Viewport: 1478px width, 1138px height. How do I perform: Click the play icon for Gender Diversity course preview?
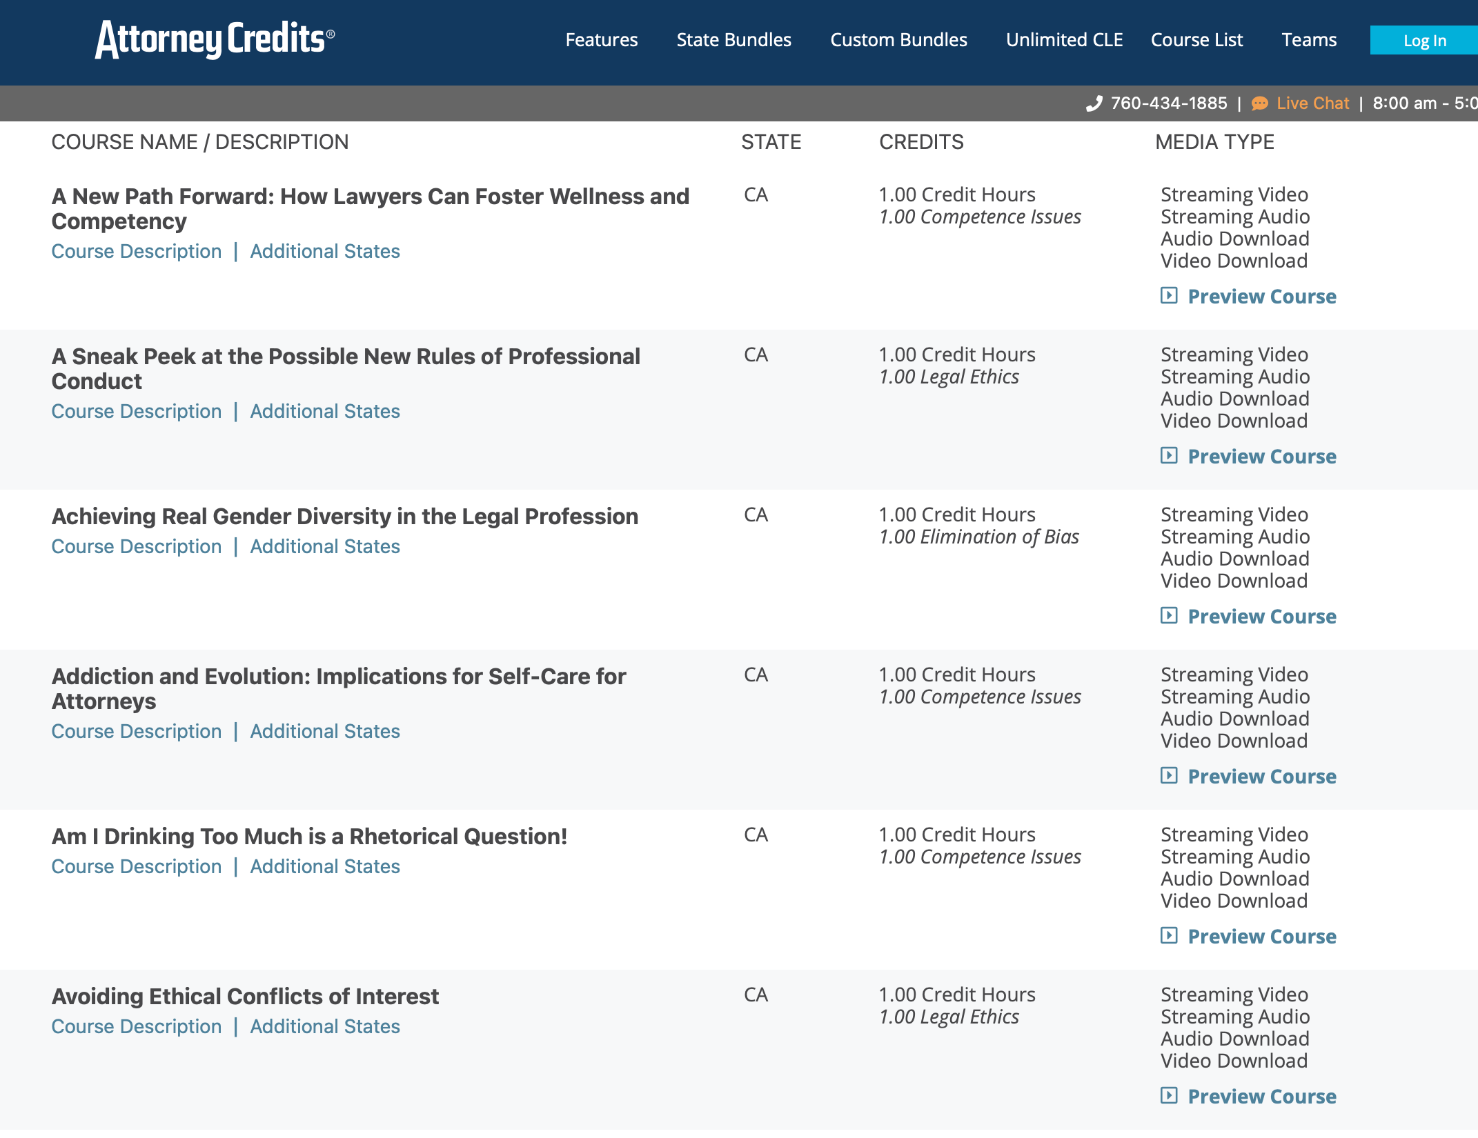pos(1169,616)
